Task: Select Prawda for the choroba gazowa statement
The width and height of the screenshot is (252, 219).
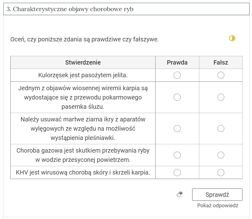Action: 177,155
